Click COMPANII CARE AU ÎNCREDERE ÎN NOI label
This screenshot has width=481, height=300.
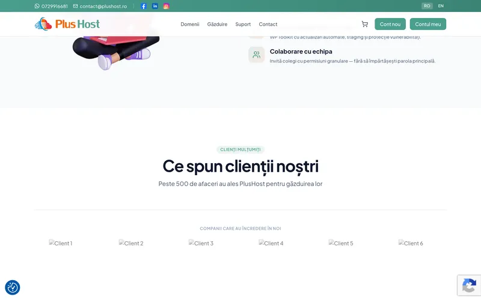point(240,229)
